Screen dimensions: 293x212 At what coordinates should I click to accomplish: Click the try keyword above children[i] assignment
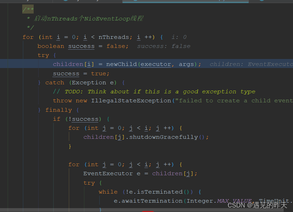(43, 55)
